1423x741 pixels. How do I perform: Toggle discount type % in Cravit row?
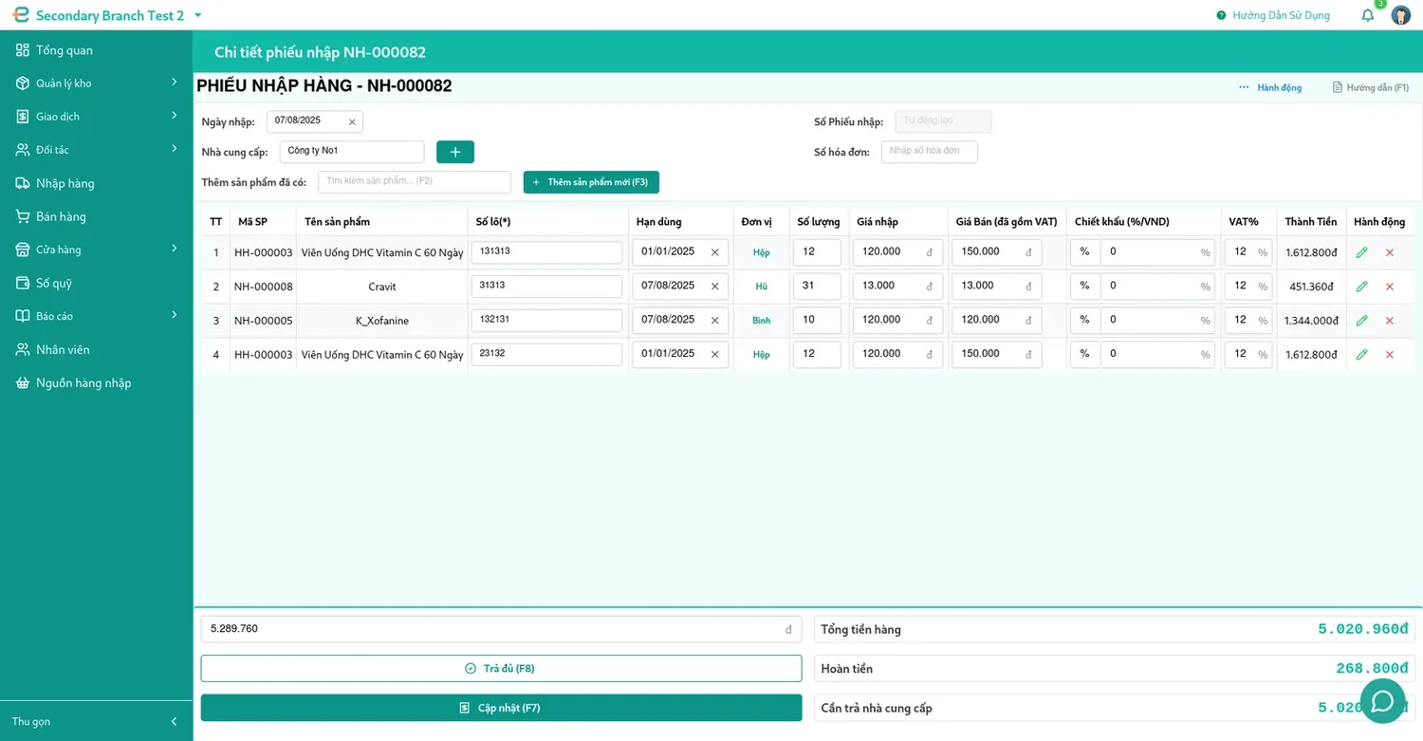pos(1085,287)
